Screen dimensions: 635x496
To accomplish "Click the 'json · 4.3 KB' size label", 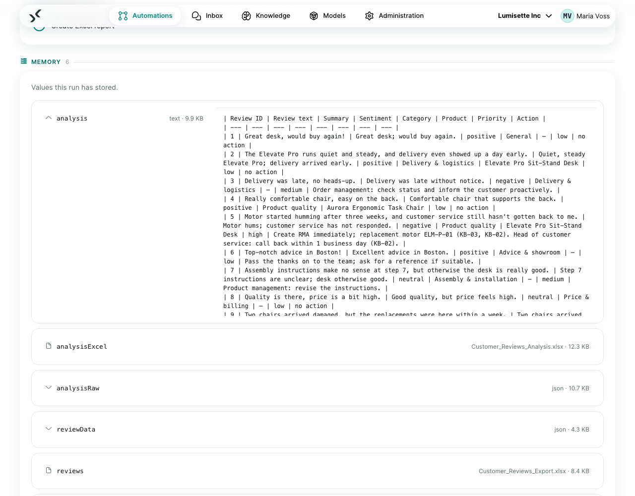I will (x=571, y=430).
